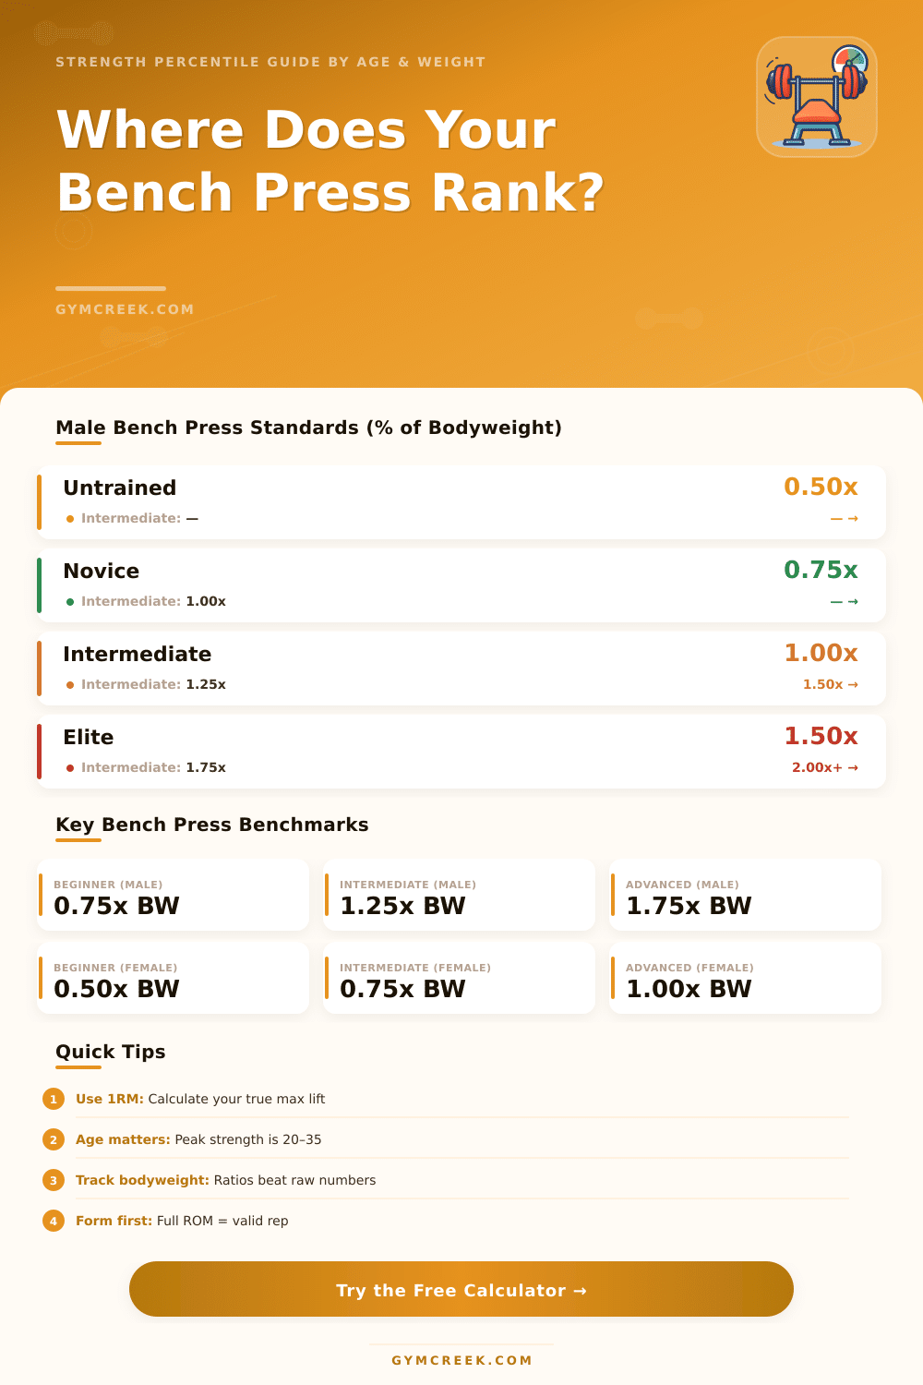Click the arrow on the Untrained row
923x1385 pixels.
click(844, 519)
